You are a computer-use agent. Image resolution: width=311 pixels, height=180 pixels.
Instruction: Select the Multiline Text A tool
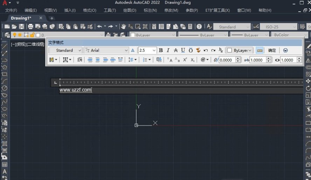[x=4, y=172]
